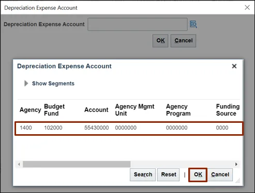255x193 pixels.
Task: Click the resize grip at popup corner
Action: tap(238, 181)
